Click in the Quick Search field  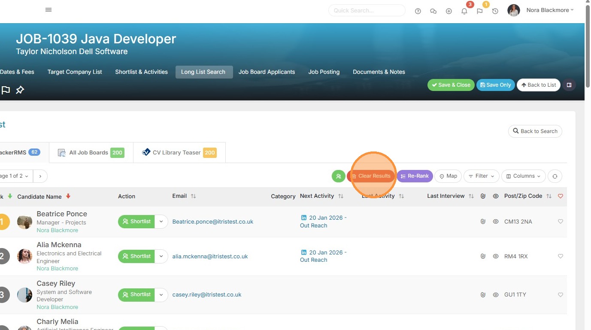click(367, 10)
